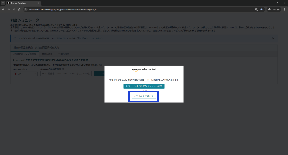Open a new browser tab
This screenshot has height=155, width=288.
coord(44,3)
